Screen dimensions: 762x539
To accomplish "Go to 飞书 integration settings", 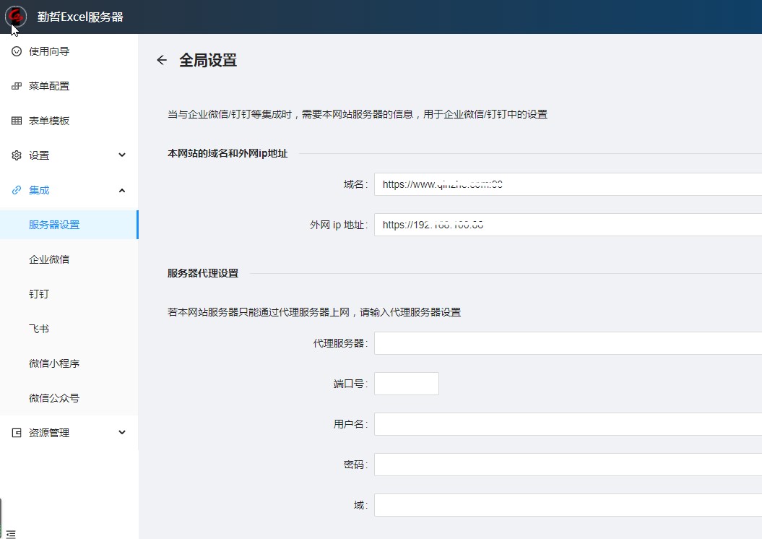I will coord(39,329).
